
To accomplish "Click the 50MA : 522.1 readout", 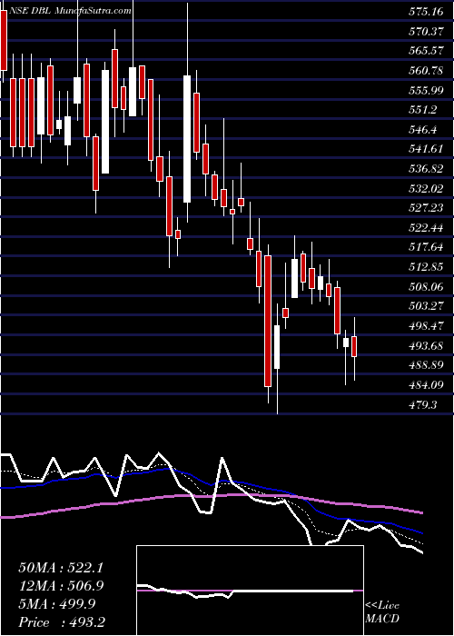I will click(x=61, y=568).
